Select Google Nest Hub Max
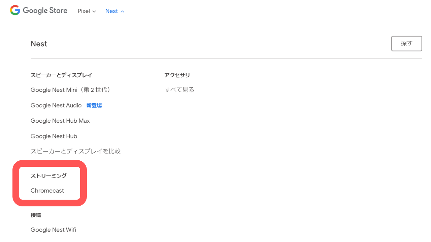This screenshot has height=242, width=431. point(60,121)
